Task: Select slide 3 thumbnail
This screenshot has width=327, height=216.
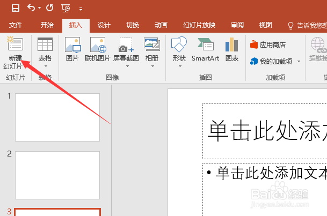Action: pyautogui.click(x=57, y=212)
